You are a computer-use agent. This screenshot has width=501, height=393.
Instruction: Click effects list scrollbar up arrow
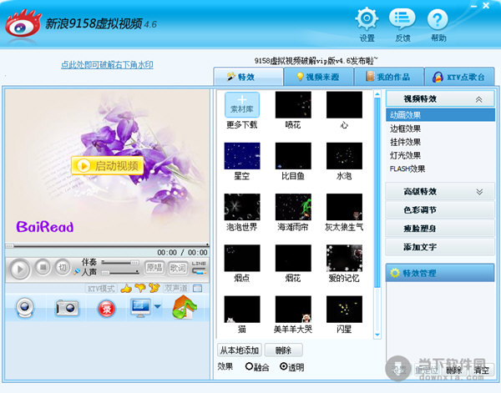pyautogui.click(x=377, y=94)
